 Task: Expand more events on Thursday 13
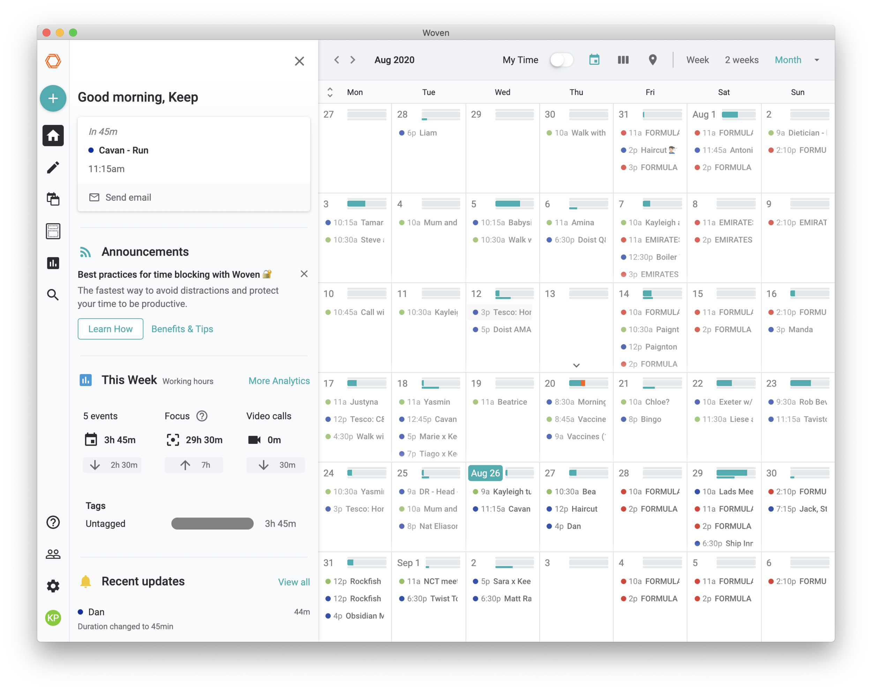click(x=576, y=365)
